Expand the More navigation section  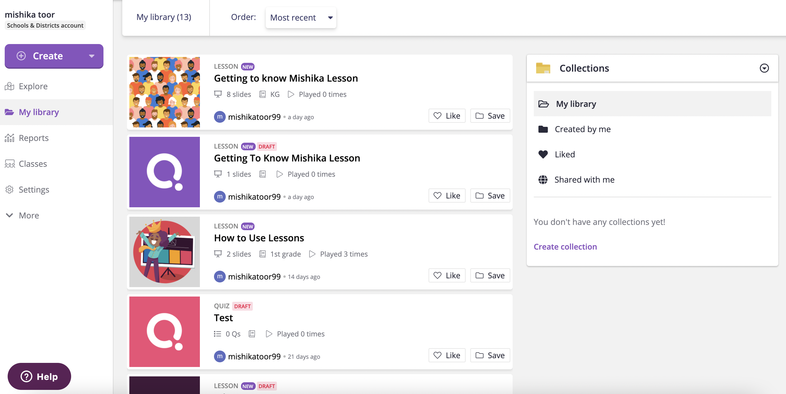28,215
